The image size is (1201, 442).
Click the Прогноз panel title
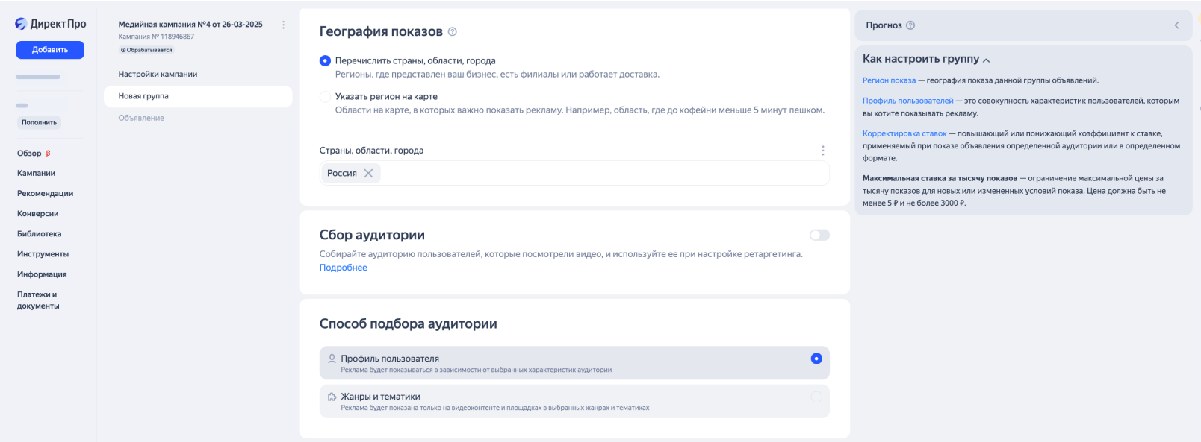tap(884, 25)
